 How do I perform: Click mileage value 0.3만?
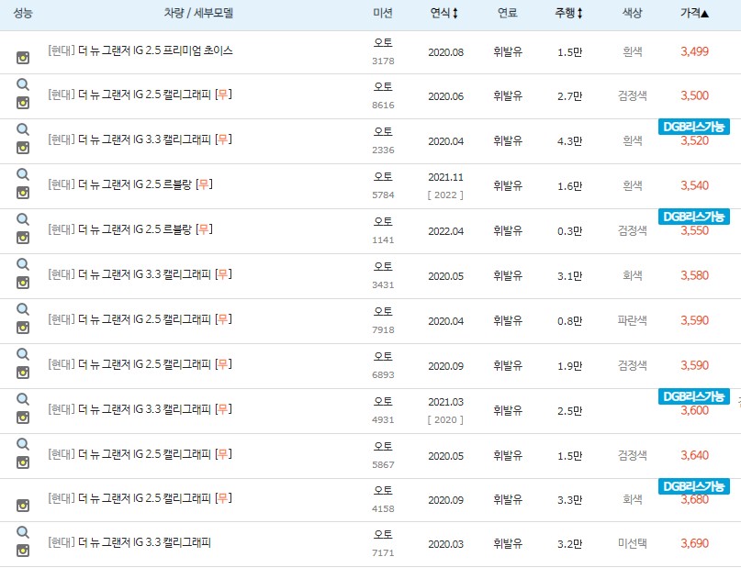(x=569, y=231)
